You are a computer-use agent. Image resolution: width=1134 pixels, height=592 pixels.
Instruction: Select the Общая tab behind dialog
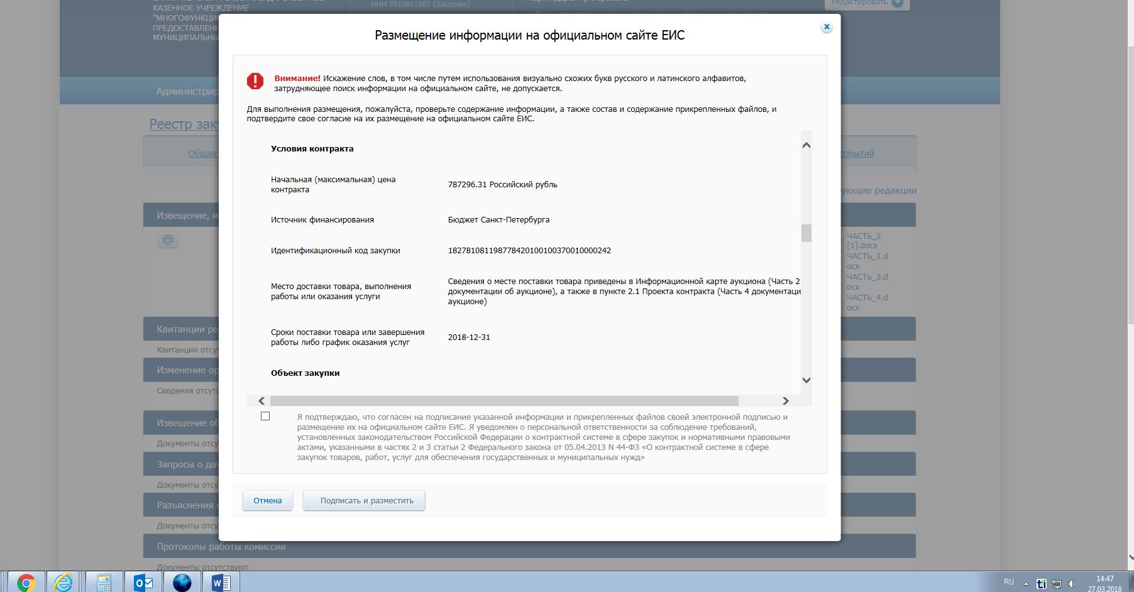(x=202, y=153)
